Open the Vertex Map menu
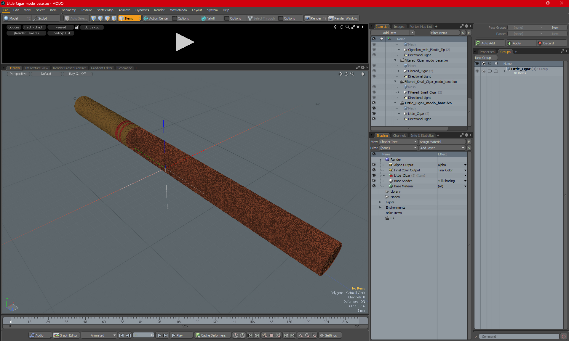The height and width of the screenshot is (341, 569). pyautogui.click(x=105, y=10)
